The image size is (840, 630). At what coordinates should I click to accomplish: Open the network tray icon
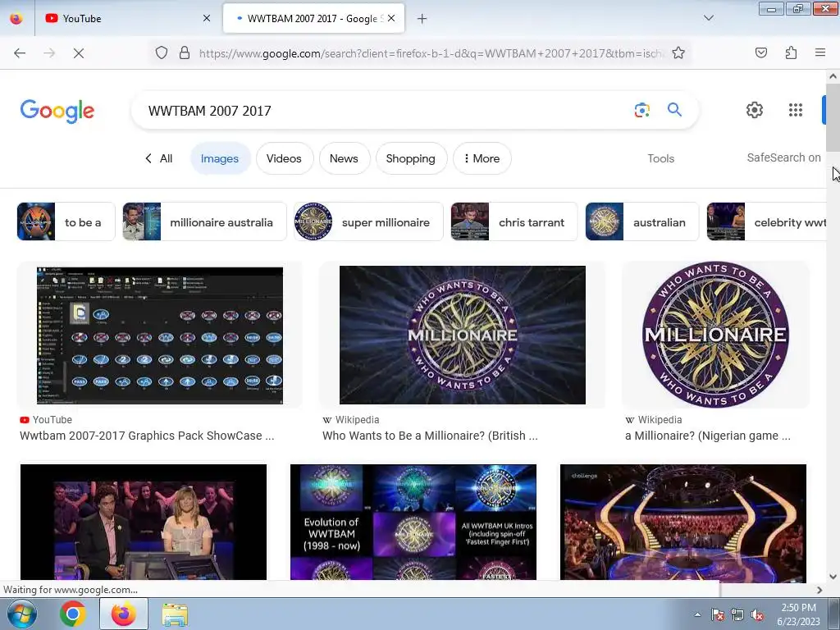tap(737, 614)
